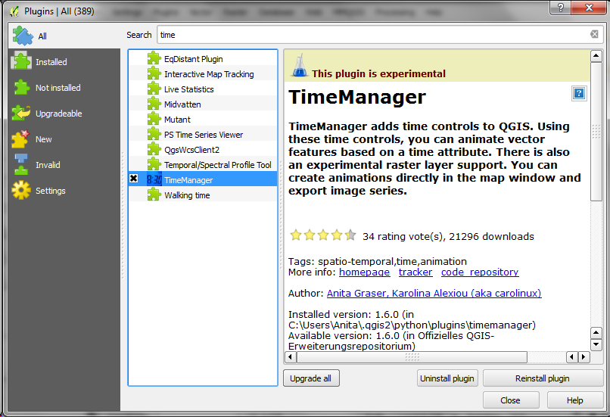Open the code repository link

click(479, 272)
